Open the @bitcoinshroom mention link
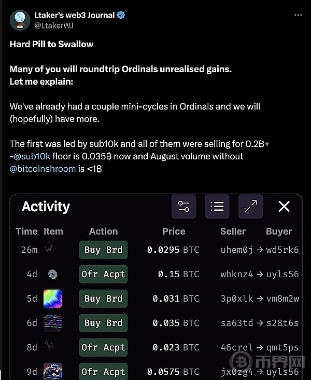The height and width of the screenshot is (380, 311). pos(43,169)
